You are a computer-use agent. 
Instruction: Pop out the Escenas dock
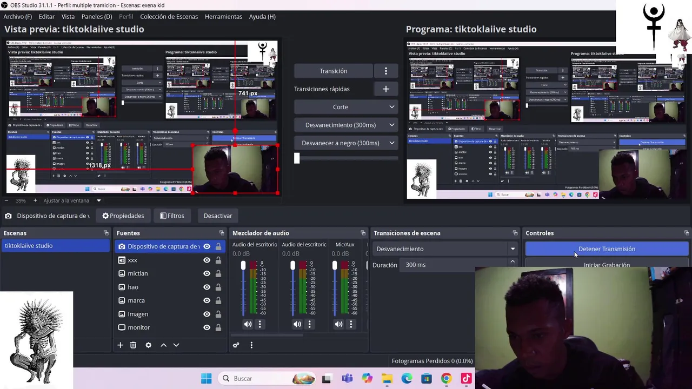pyautogui.click(x=106, y=233)
